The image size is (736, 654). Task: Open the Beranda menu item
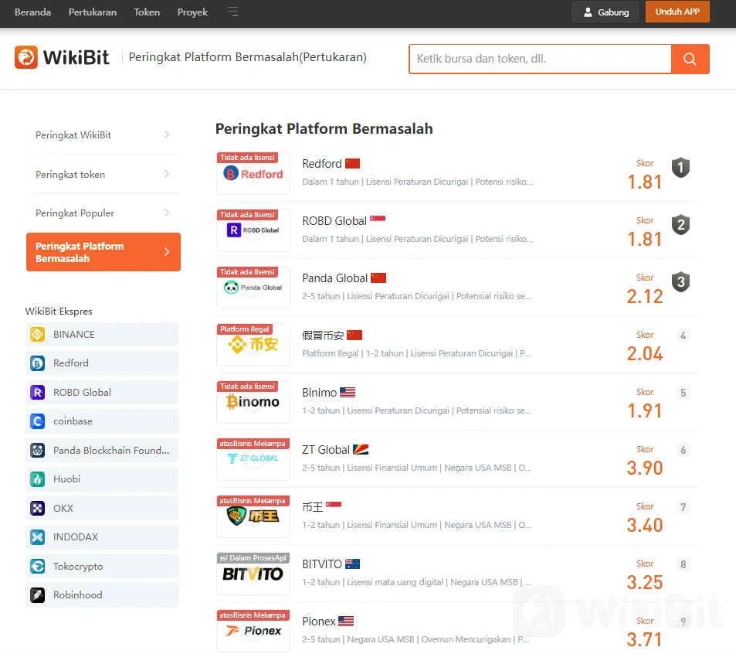tap(33, 12)
